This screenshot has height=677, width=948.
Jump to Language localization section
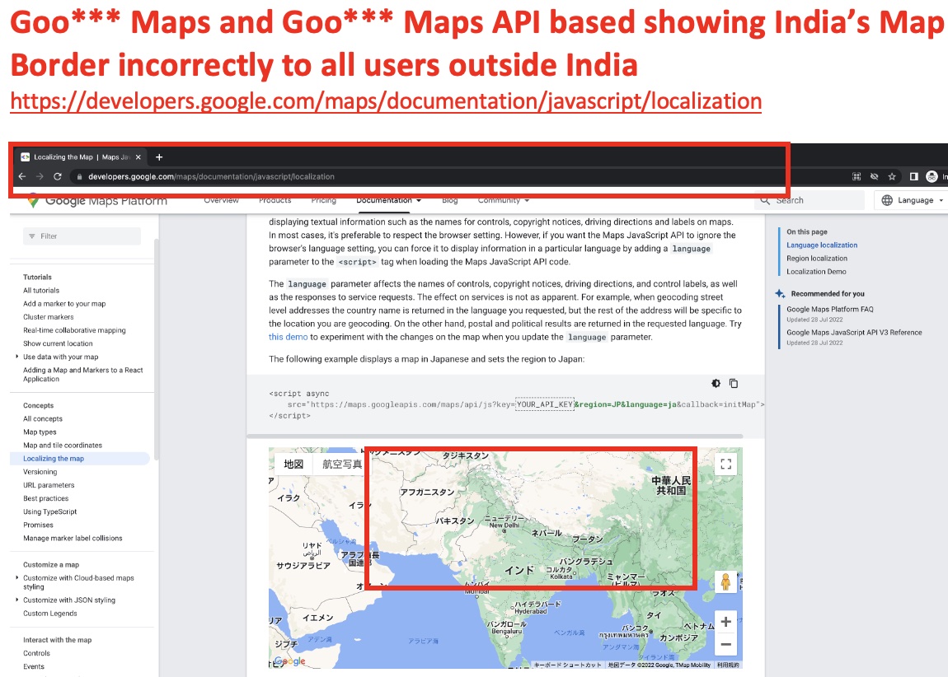coord(822,245)
